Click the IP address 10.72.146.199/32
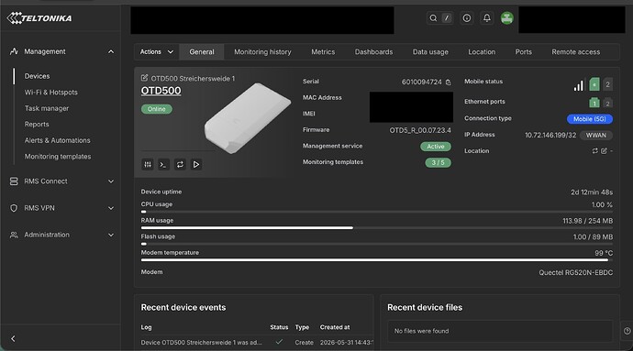 click(550, 135)
